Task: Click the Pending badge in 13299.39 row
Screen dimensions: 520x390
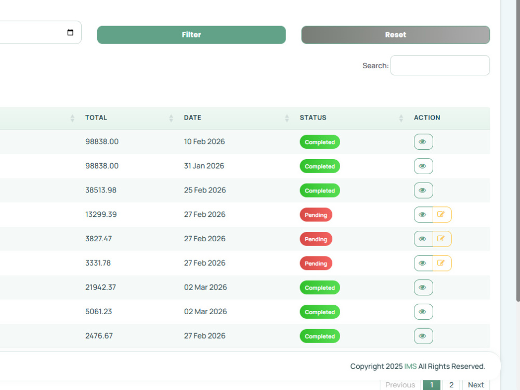Action: [316, 215]
